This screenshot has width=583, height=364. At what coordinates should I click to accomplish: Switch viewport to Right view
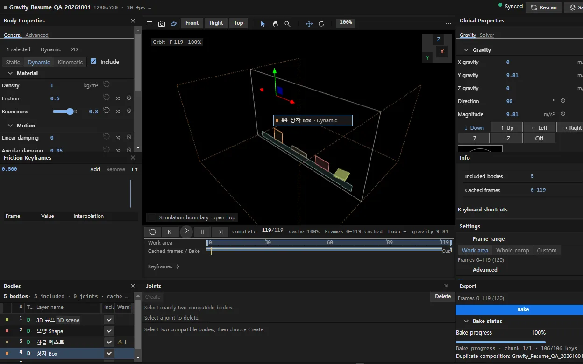click(x=216, y=23)
